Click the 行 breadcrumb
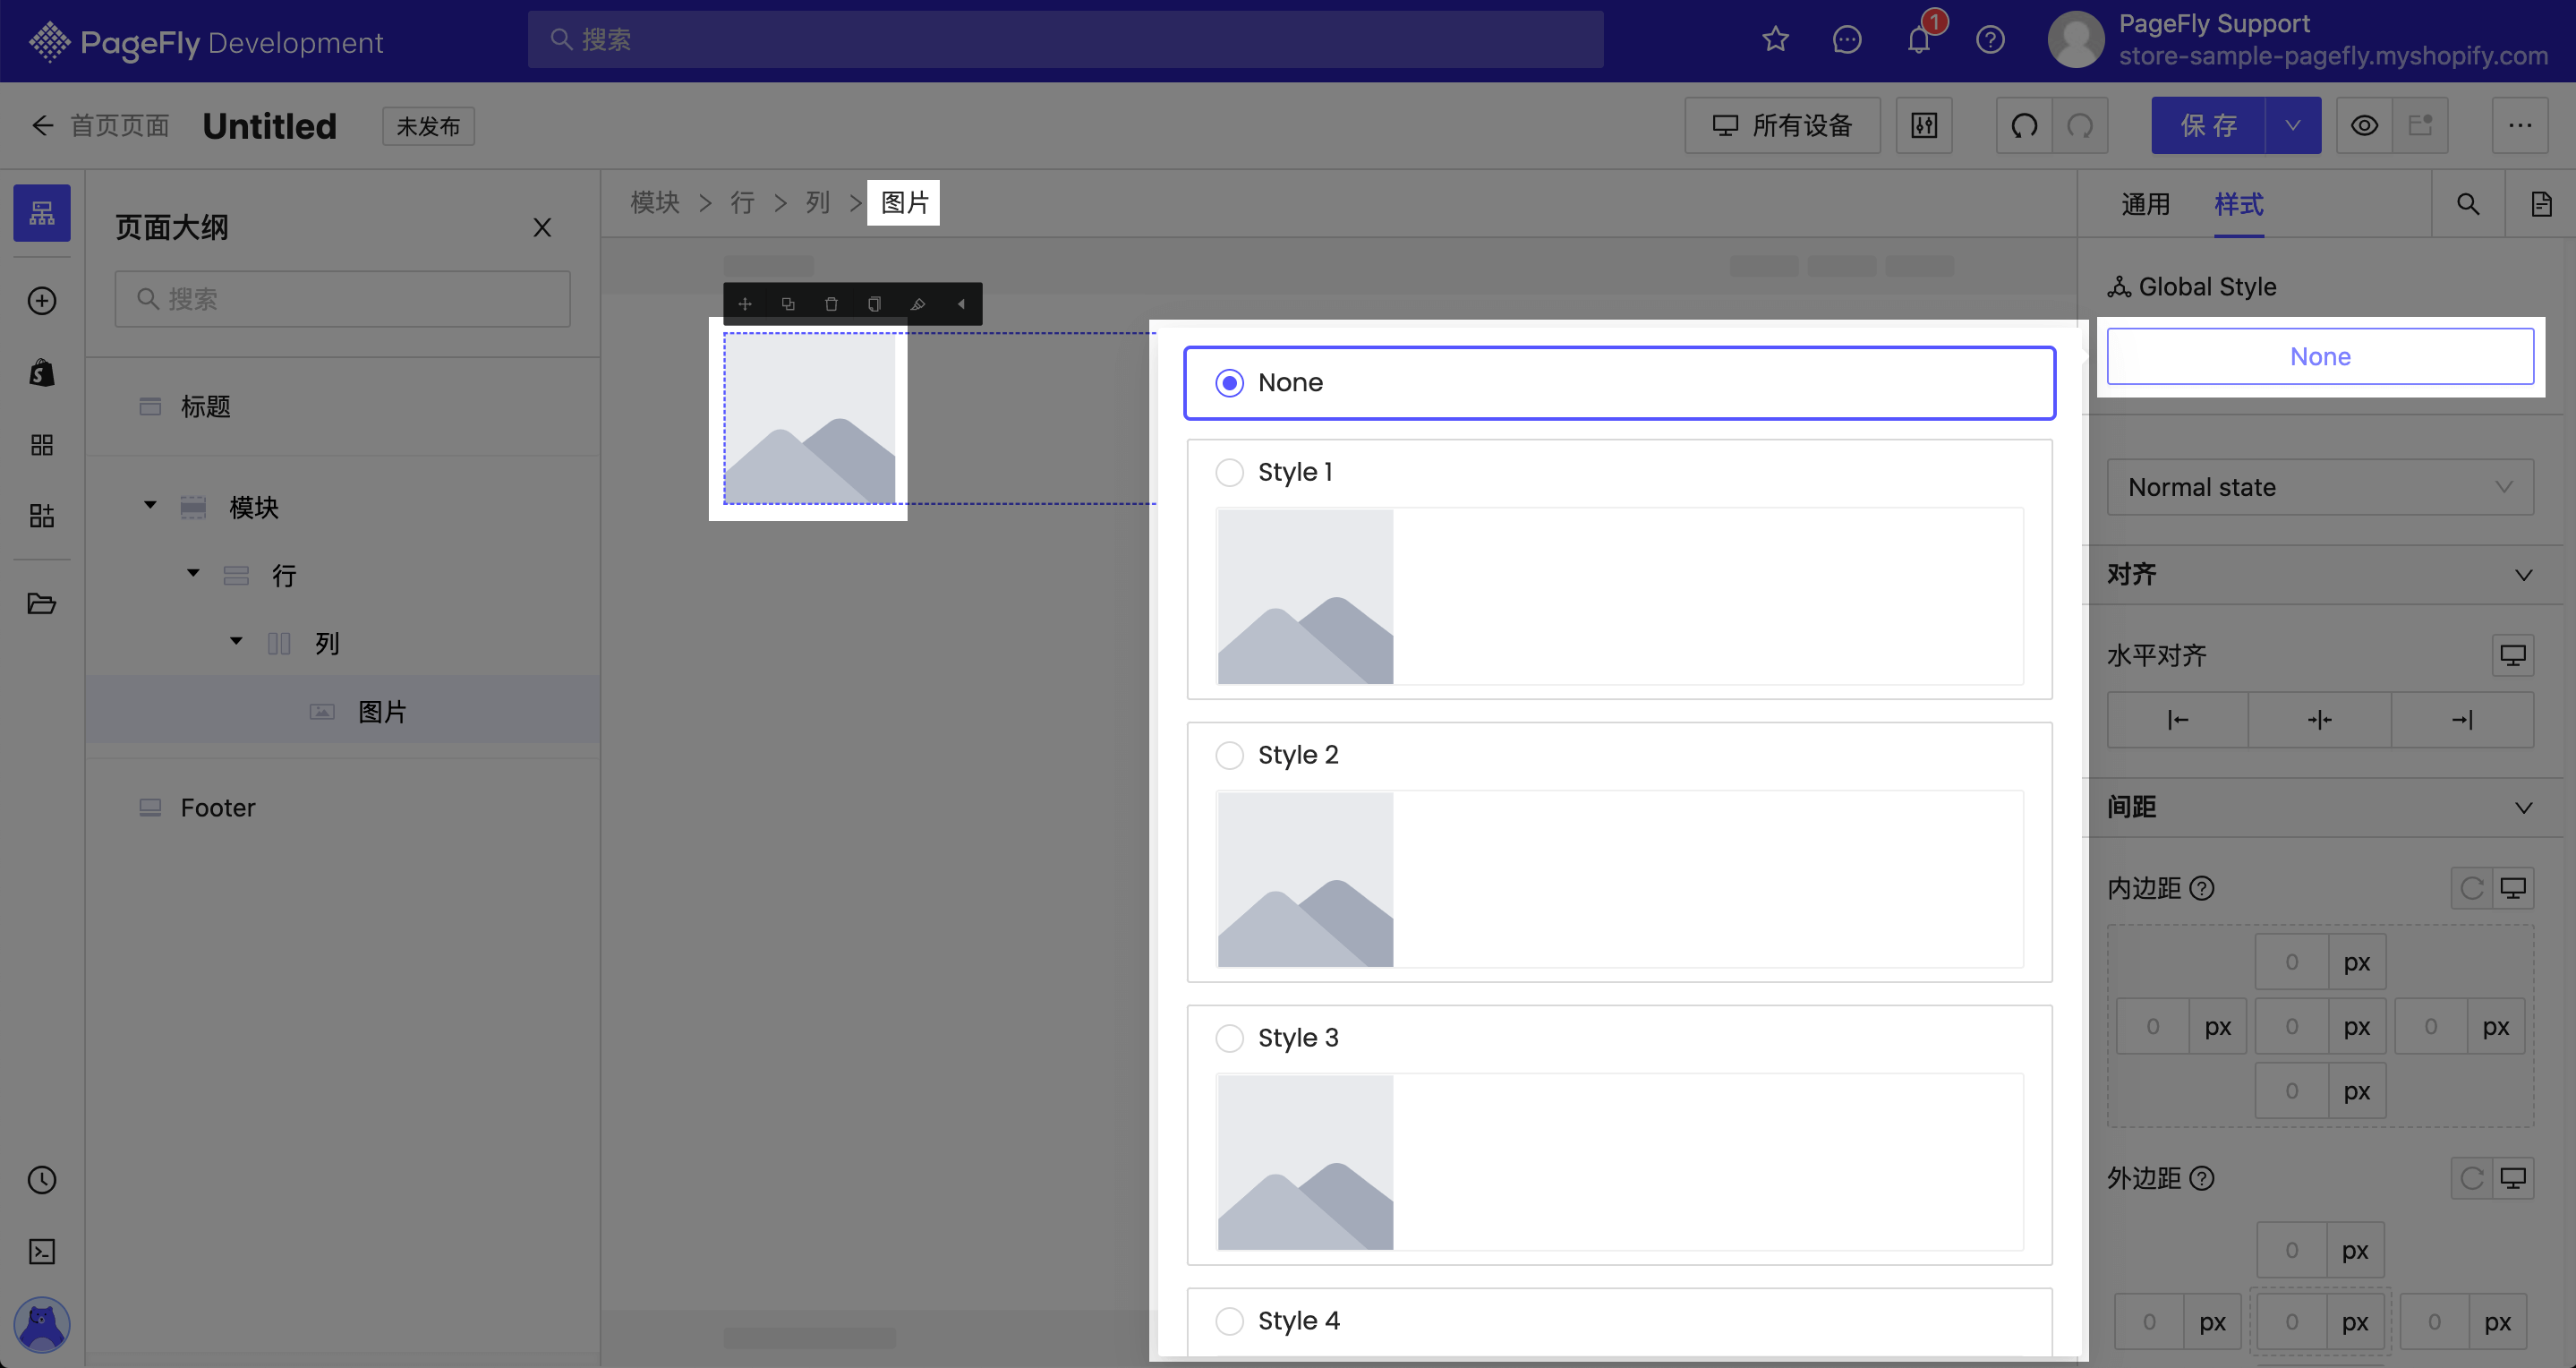Screen dimensions: 2576x1368 [742, 203]
